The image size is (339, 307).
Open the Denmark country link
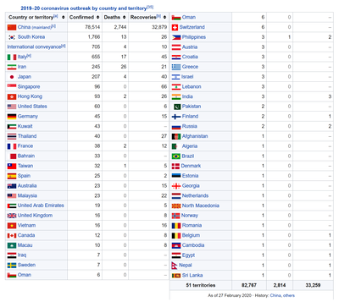[x=191, y=166]
